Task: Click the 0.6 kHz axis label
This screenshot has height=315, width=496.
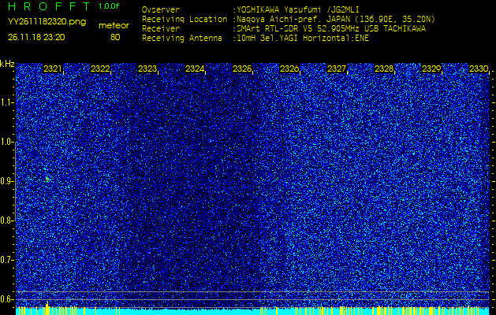Action: pyautogui.click(x=7, y=298)
